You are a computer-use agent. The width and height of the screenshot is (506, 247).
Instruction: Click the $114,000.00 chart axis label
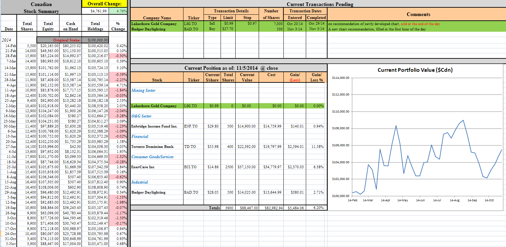click(x=341, y=78)
